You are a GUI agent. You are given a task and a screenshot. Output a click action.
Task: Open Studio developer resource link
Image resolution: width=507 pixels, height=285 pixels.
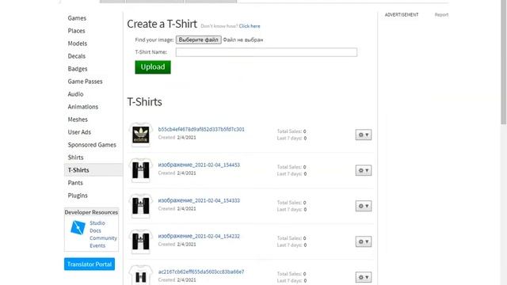[97, 223]
